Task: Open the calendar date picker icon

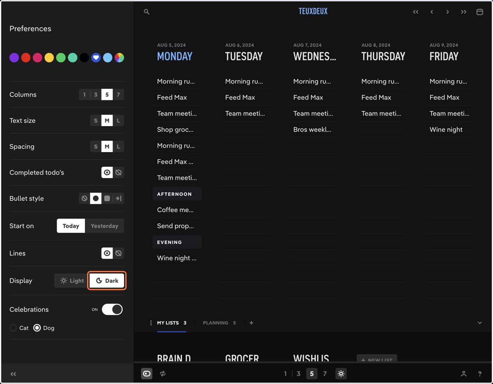Action: click(479, 12)
